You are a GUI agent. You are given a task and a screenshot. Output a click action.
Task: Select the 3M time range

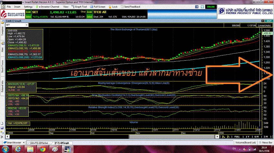[266, 137]
